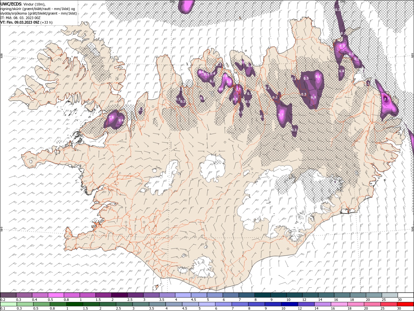The width and height of the screenshot is (414, 311).
Task: Click the '30' label on the rain scale
Action: pos(399,309)
